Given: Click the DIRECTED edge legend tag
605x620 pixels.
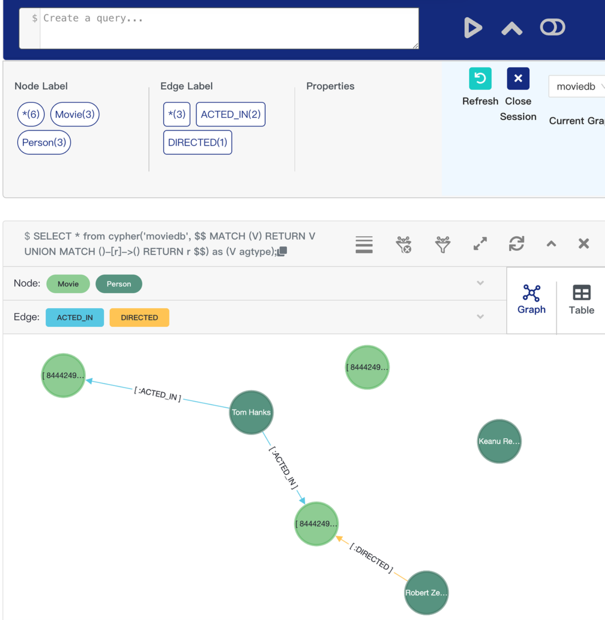Looking at the screenshot, I should click(139, 318).
